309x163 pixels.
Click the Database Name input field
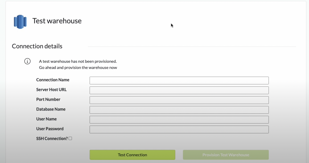(x=179, y=110)
